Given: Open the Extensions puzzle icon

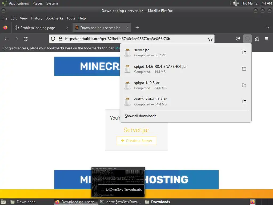Looking at the screenshot, I should [257, 39].
